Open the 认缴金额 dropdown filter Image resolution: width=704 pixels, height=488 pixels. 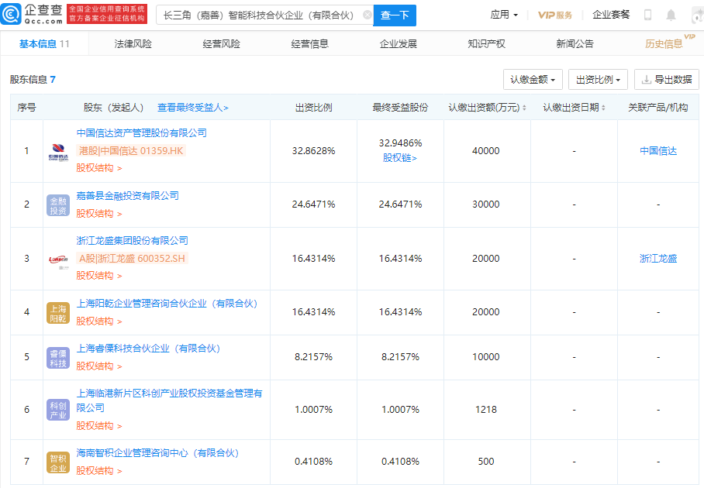533,79
